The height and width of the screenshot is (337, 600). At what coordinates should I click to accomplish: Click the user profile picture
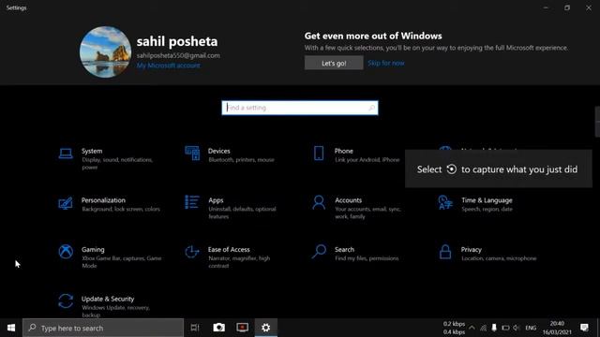tap(105, 52)
